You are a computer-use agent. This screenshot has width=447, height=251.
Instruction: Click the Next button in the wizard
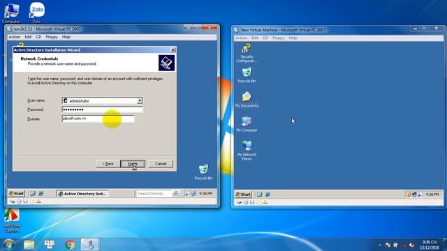133,164
